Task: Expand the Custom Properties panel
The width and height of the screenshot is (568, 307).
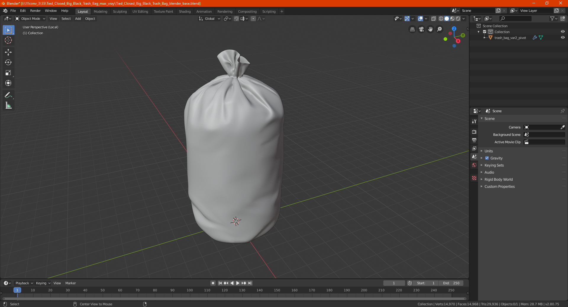Action: (x=499, y=186)
